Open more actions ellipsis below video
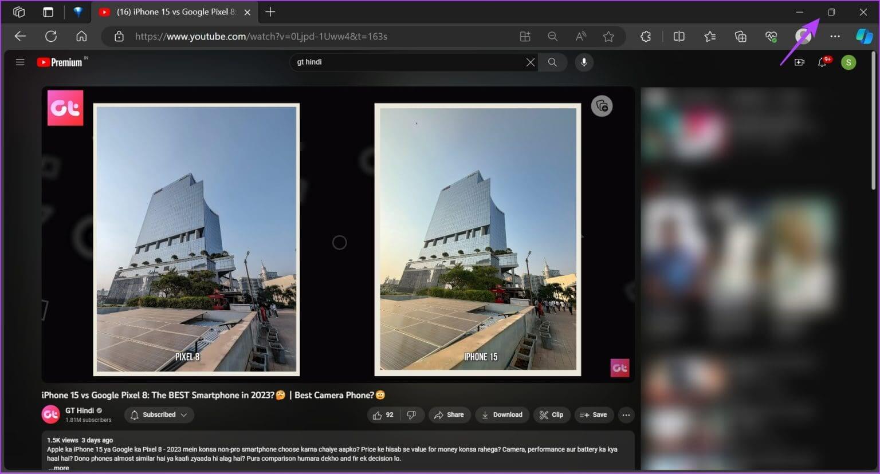Screen dimensions: 880x474 coord(626,415)
